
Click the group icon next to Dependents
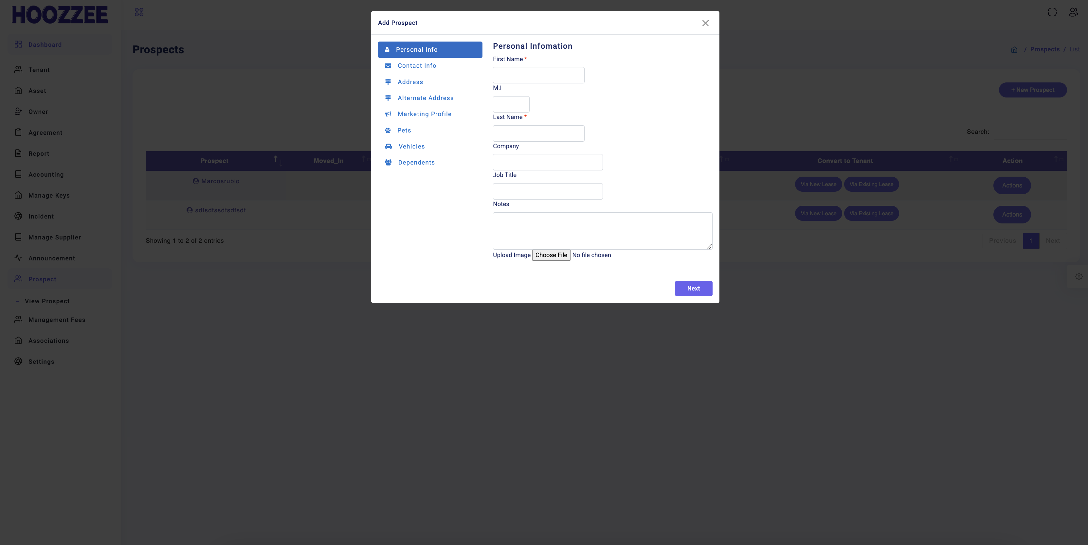[x=388, y=163]
